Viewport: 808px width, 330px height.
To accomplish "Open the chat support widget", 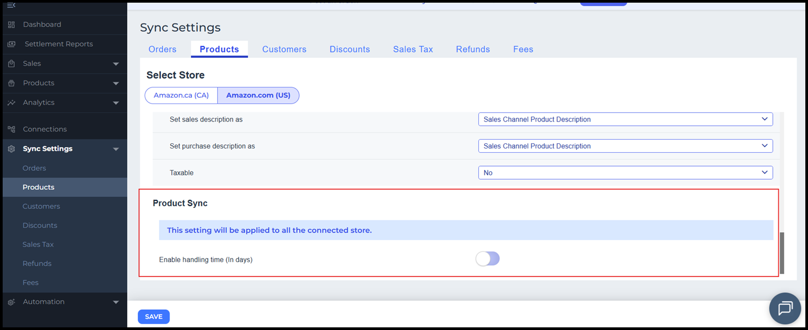I will (785, 308).
